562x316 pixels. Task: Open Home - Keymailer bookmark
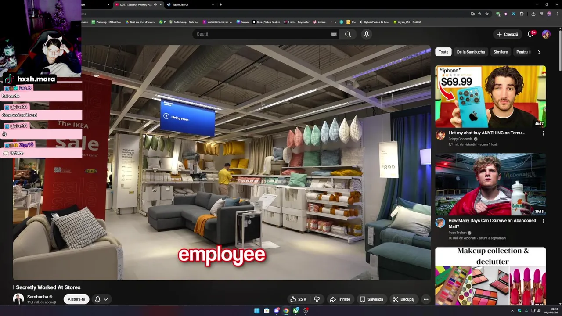click(296, 22)
